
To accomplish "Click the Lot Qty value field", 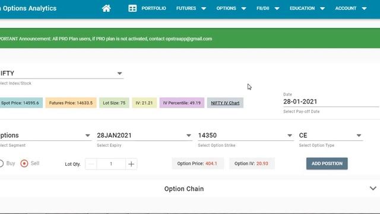I will point(111,164).
